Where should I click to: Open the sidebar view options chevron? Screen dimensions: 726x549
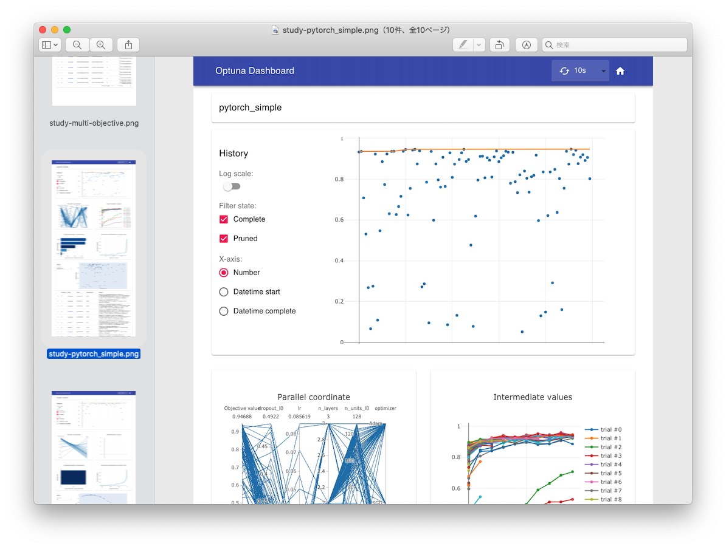click(x=55, y=44)
